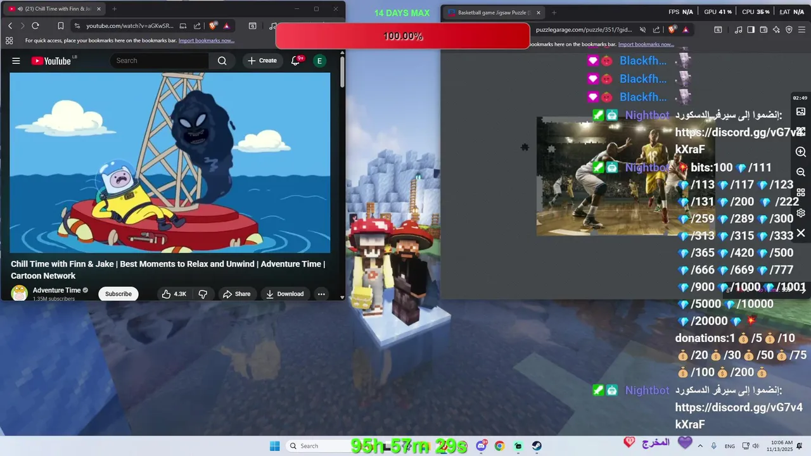Click the YouTube search input field
Viewport: 811px width, 456px height.
[160, 61]
